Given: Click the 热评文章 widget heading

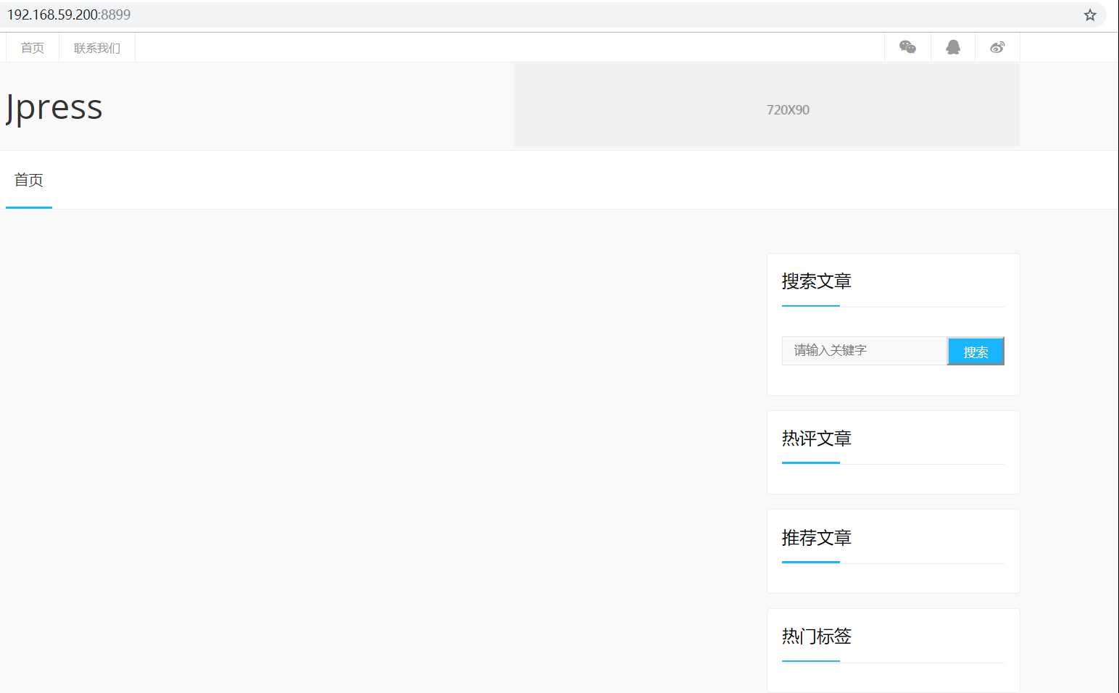Looking at the screenshot, I should 816,439.
